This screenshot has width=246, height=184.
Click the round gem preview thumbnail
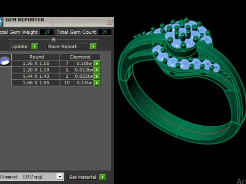pos(5,60)
